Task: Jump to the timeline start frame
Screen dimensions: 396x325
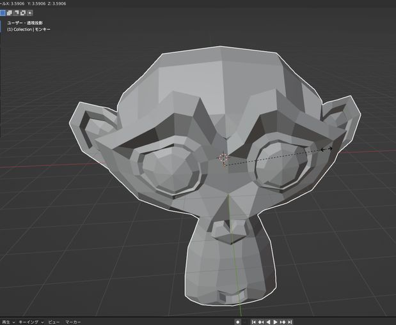Action: [x=254, y=322]
